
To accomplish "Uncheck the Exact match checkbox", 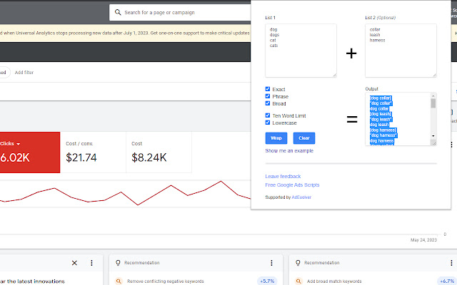I will 268,89.
